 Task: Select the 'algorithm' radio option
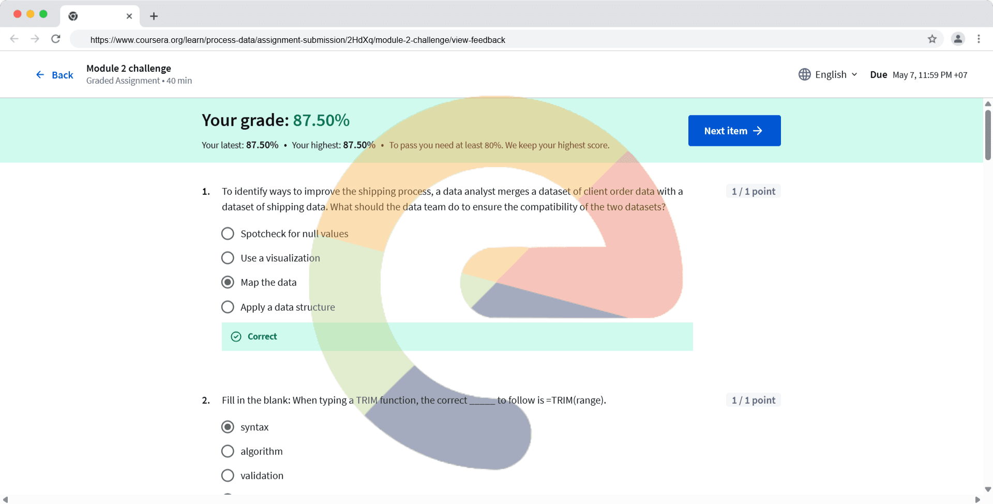pos(228,451)
